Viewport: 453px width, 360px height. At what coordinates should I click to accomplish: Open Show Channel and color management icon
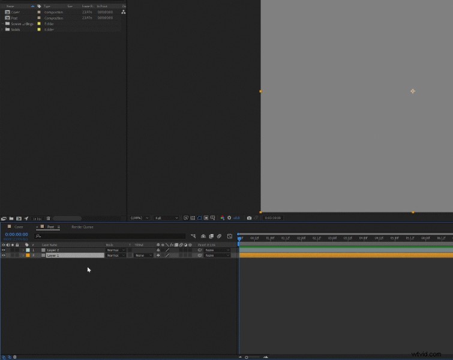pyautogui.click(x=223, y=218)
